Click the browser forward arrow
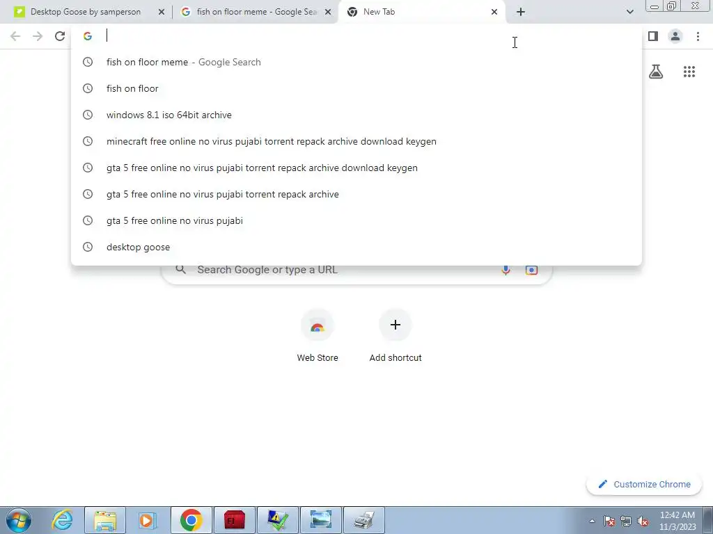Viewport: 713px width, 534px height. pos(38,36)
